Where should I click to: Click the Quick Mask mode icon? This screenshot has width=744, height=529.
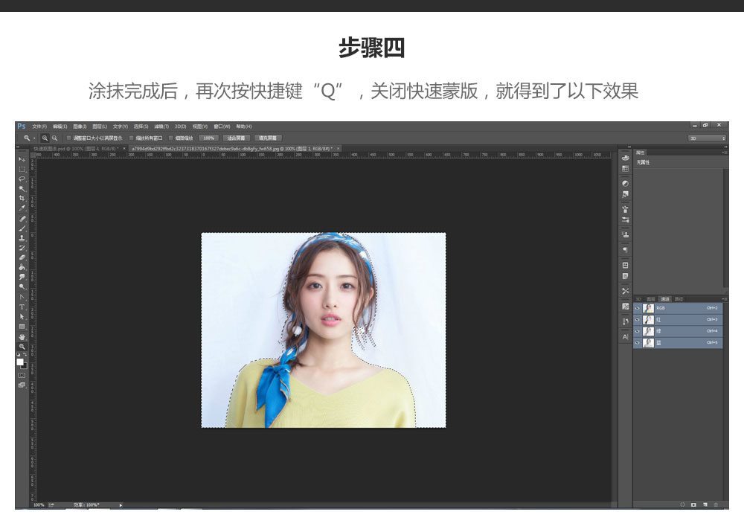pos(22,375)
